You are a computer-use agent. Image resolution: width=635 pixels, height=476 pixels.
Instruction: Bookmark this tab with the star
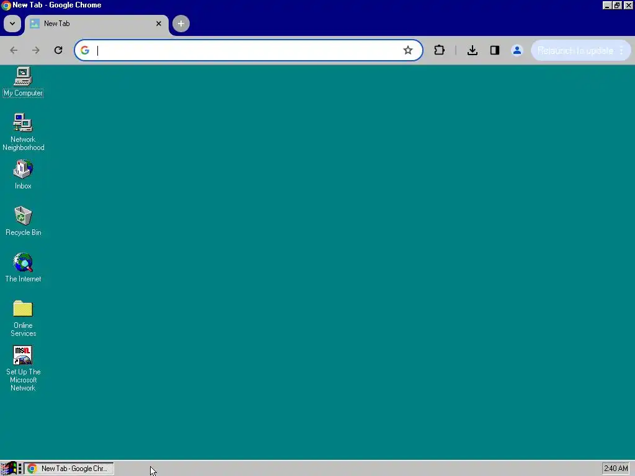pyautogui.click(x=408, y=50)
